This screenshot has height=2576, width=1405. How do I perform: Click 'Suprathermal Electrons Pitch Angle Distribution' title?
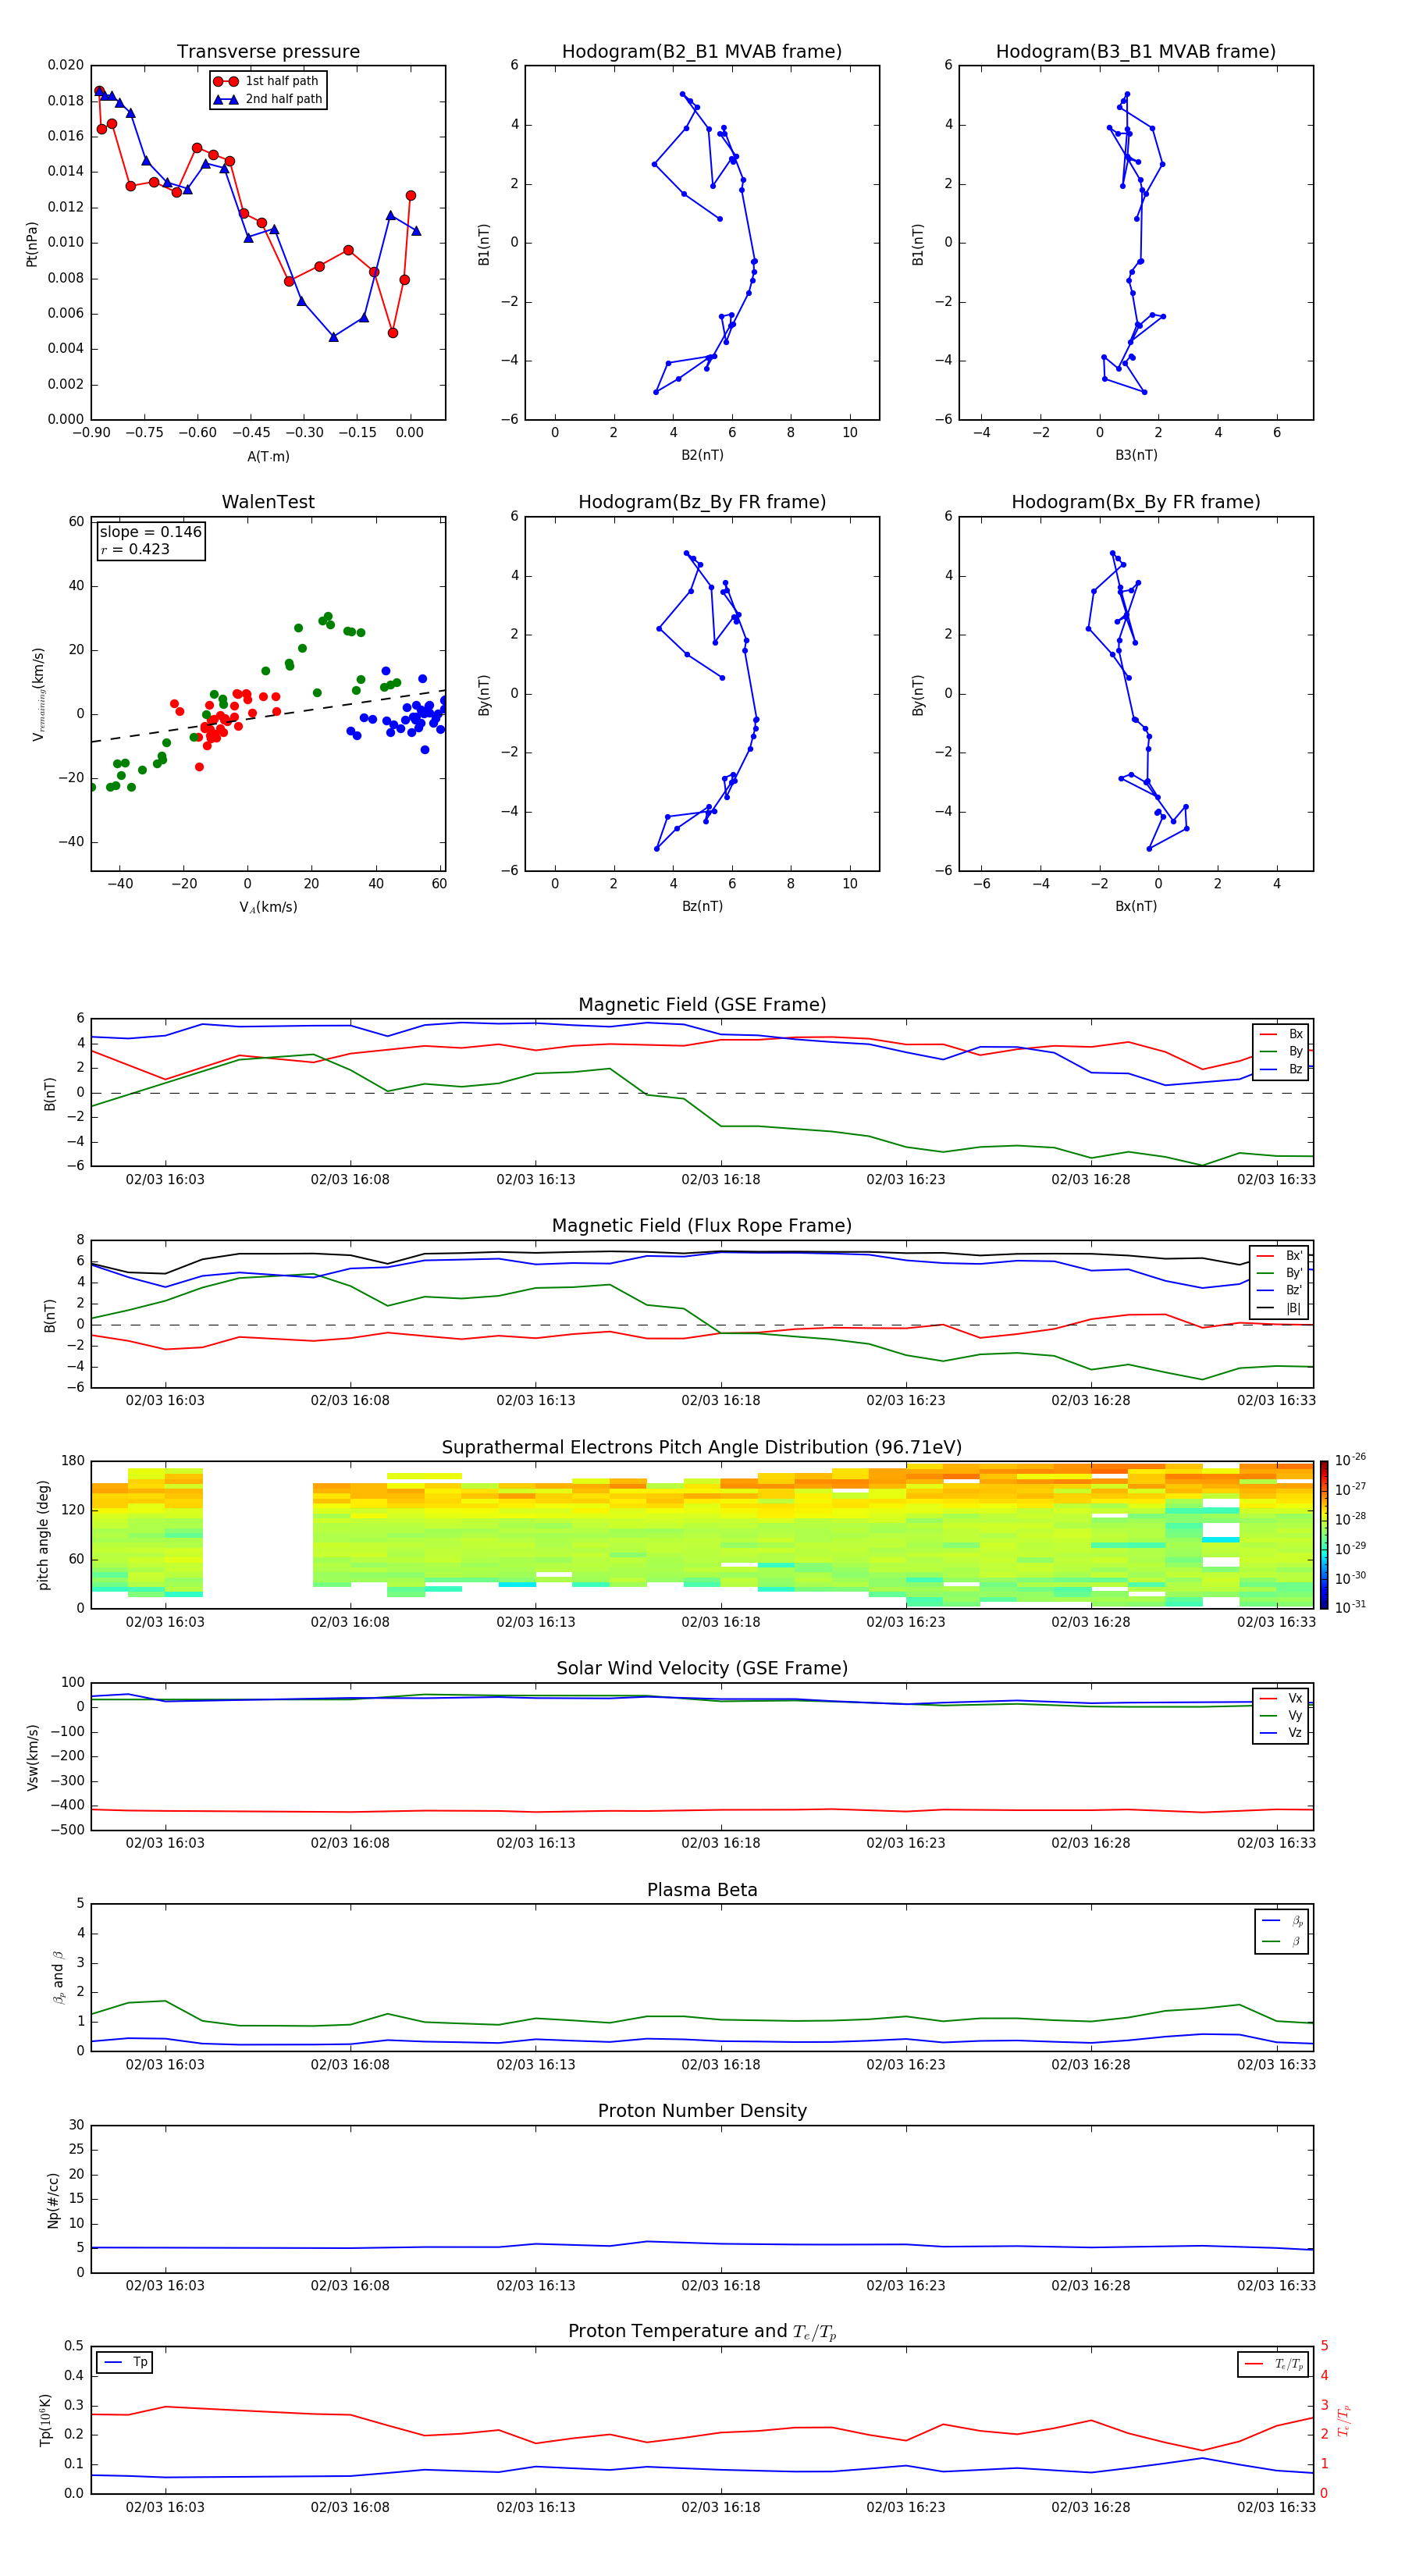pyautogui.click(x=702, y=1447)
